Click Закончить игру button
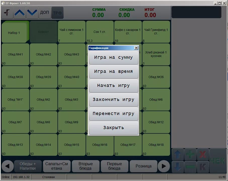The height and width of the screenshot is (181, 228). (x=114, y=100)
